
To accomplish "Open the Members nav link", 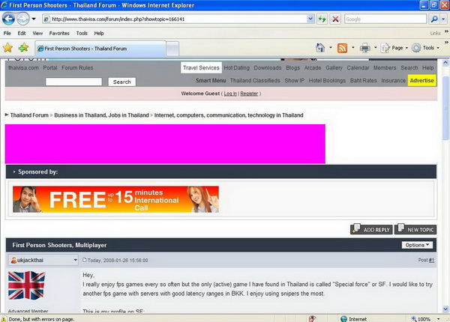I will tap(385, 68).
